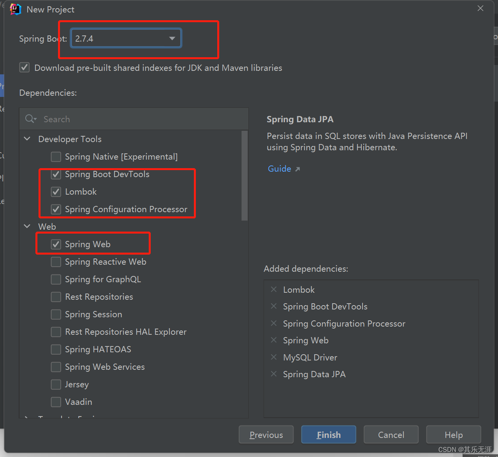Click the search magnifier icon
Viewport: 498px width, 457px height.
pos(31,119)
